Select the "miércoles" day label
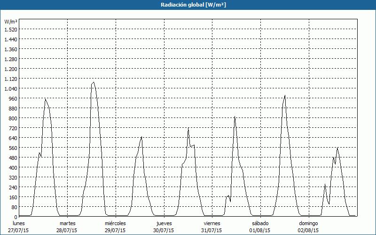 click(115, 223)
